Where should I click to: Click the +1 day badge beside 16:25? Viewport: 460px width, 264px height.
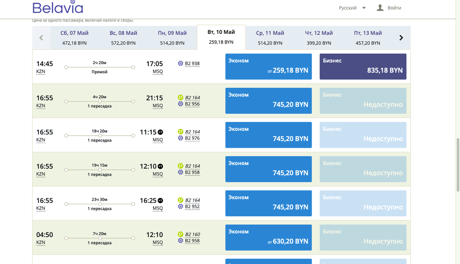tap(160, 200)
